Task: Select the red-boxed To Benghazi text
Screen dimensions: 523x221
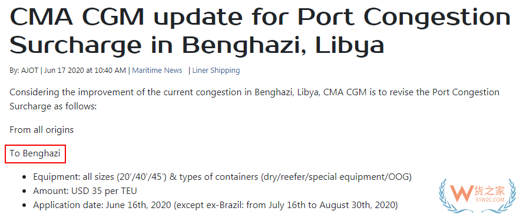Action: coord(35,153)
